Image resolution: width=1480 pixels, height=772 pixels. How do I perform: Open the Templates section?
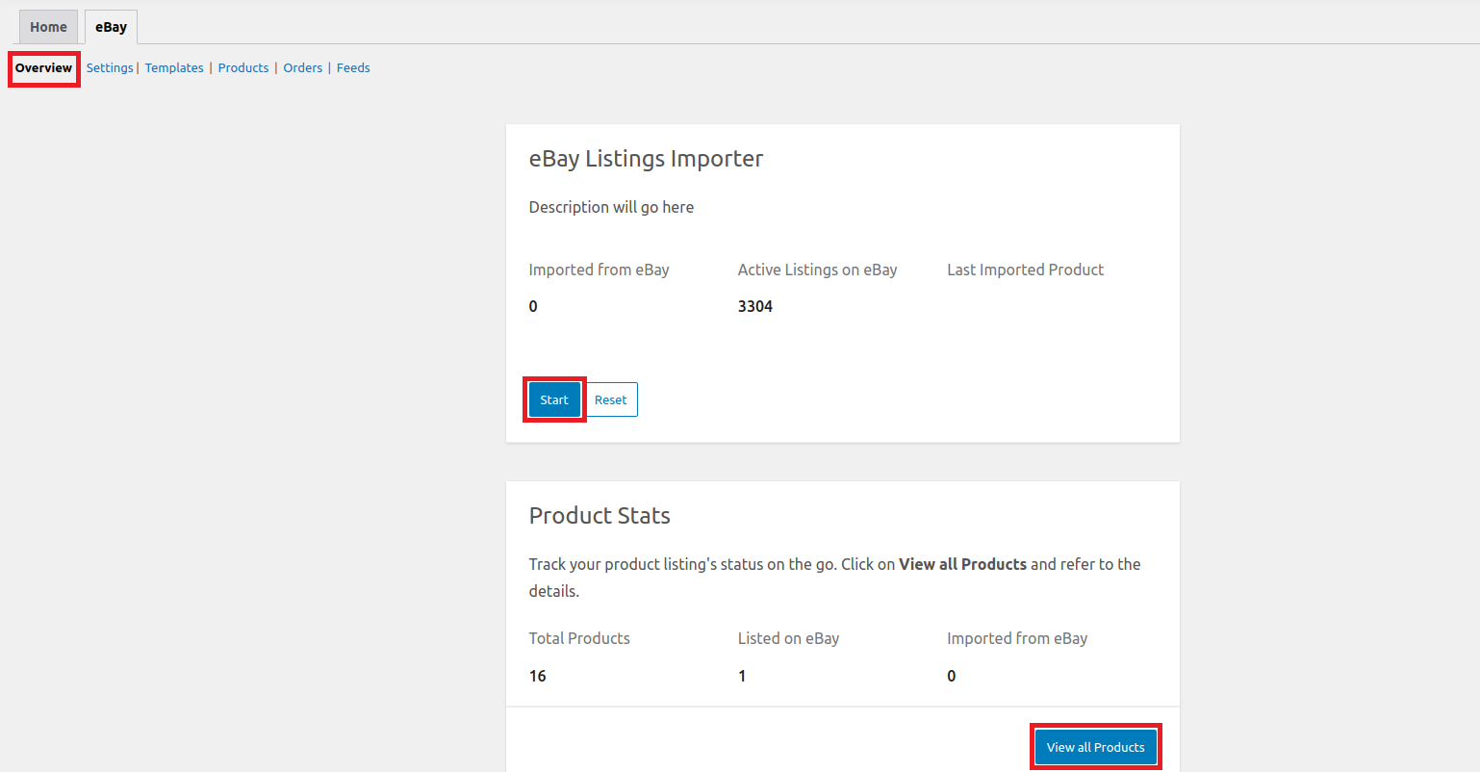point(174,68)
